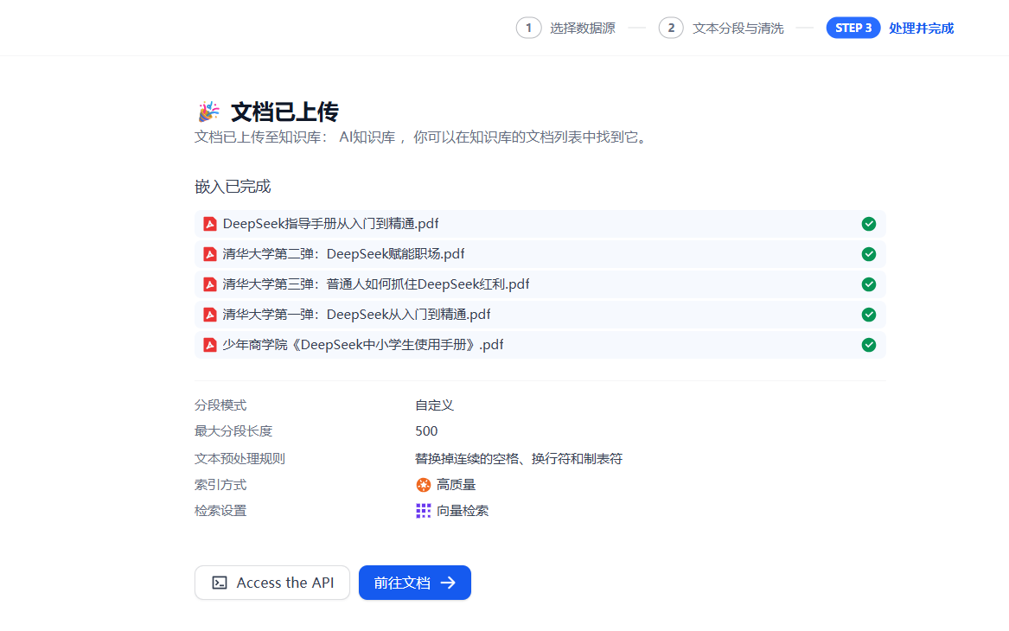
Task: Click PDF icon of 清华大学第三弹 file
Action: click(210, 284)
